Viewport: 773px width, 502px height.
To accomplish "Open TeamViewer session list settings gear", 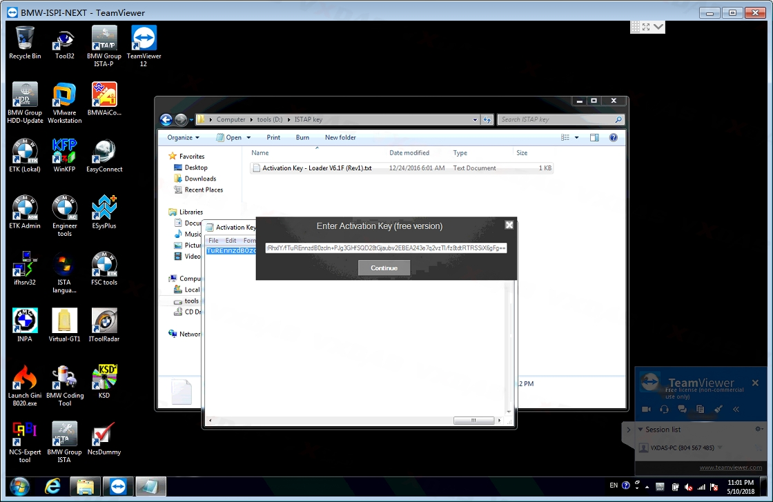I will [759, 429].
